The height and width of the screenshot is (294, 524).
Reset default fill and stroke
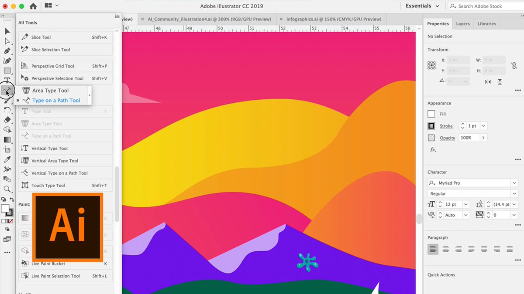click(4, 200)
